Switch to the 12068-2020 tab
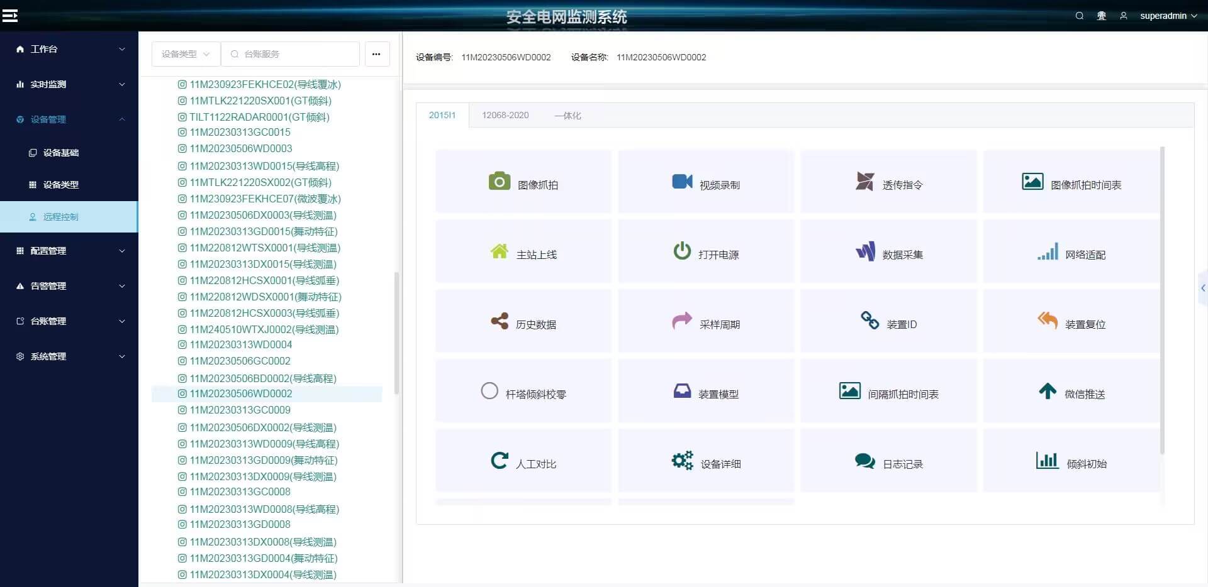This screenshot has height=587, width=1208. (505, 116)
